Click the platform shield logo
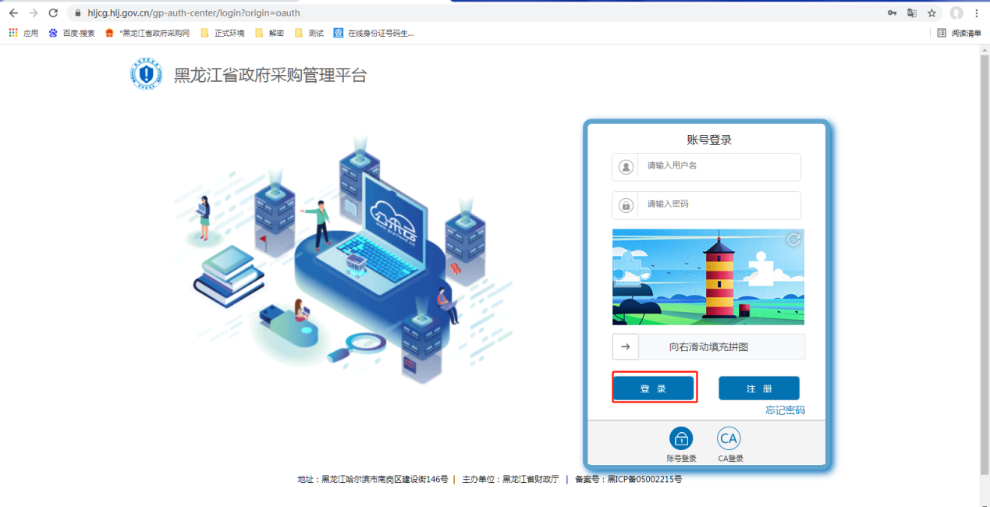The height and width of the screenshot is (507, 990). pos(146,75)
